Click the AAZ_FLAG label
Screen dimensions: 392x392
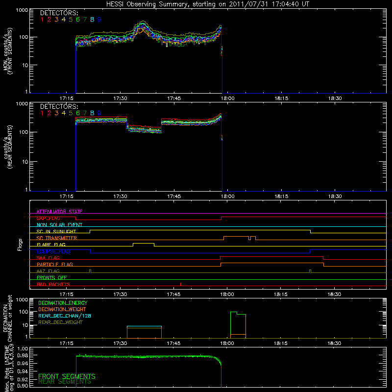click(x=48, y=271)
